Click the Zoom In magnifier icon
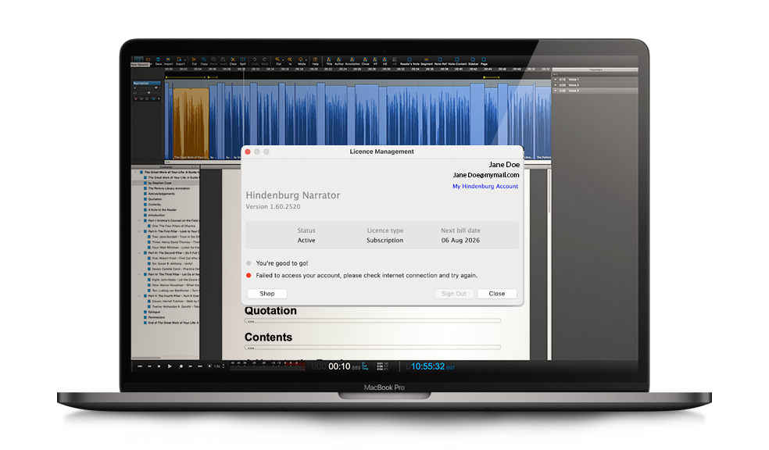Screen dimensions: 769x450 coord(290,61)
